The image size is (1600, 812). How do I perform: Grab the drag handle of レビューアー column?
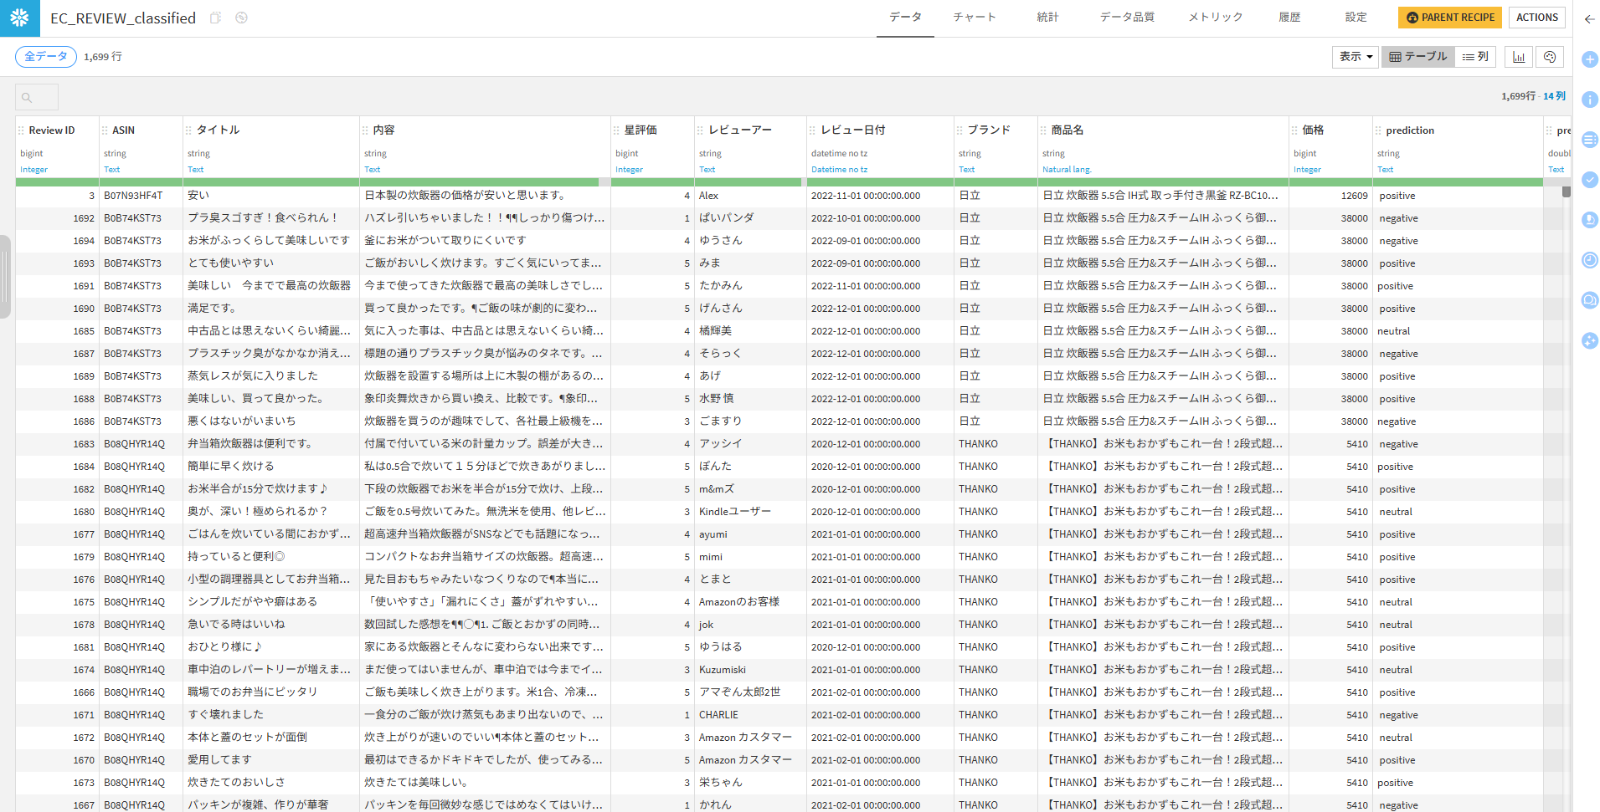701,130
